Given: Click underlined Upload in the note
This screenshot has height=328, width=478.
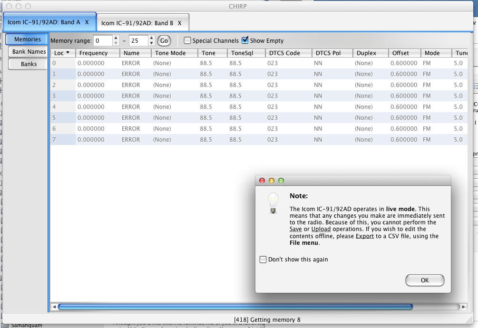Looking at the screenshot, I should pos(321,229).
